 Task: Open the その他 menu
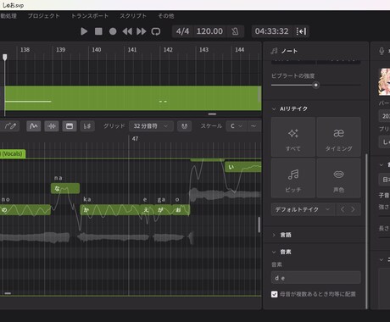pyautogui.click(x=166, y=16)
